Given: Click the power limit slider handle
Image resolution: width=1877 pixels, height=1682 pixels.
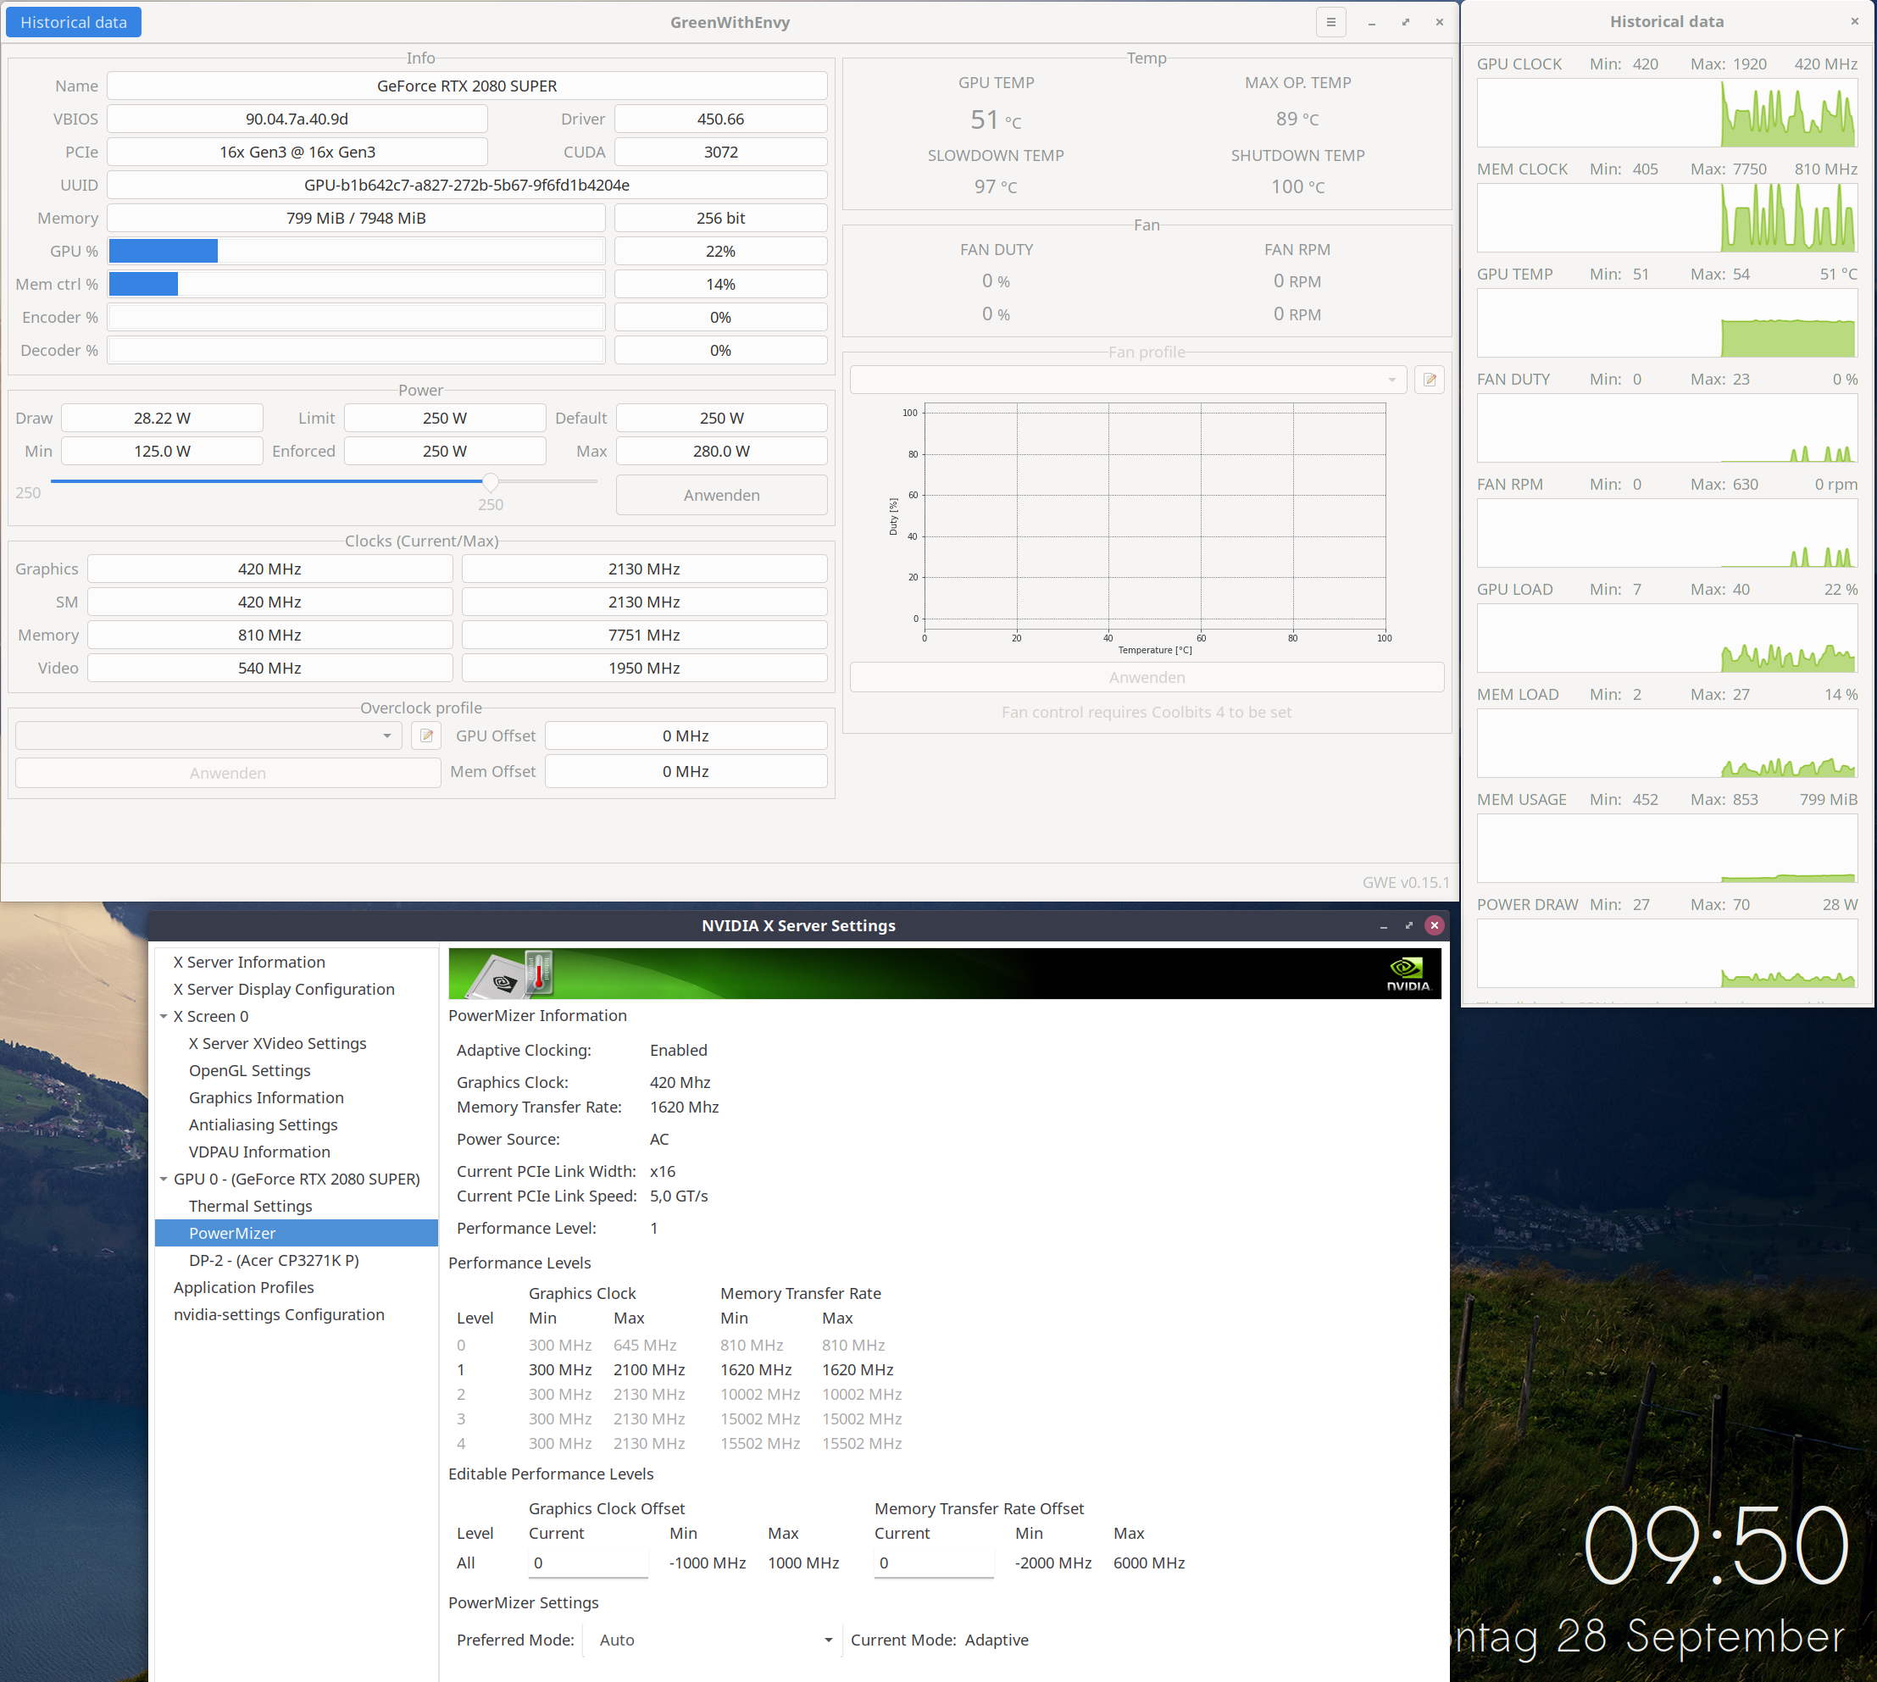Looking at the screenshot, I should 491,481.
